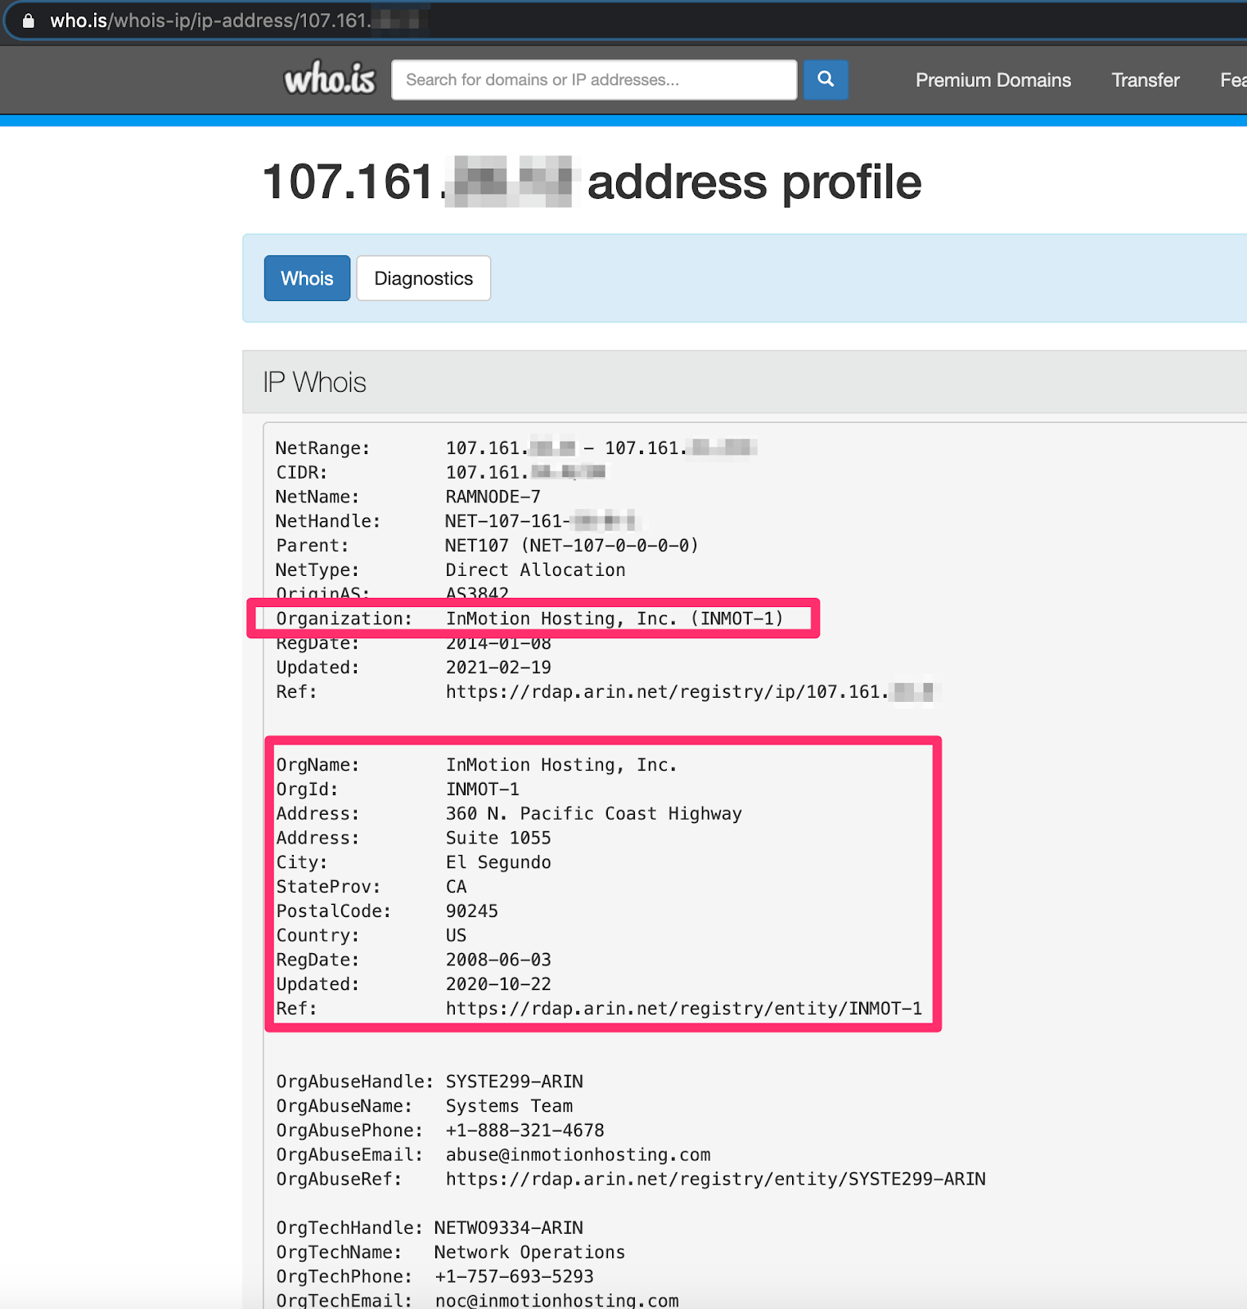Click the OrgAbuseRef entity/SYSTE299-ARIN URL

(x=715, y=1179)
